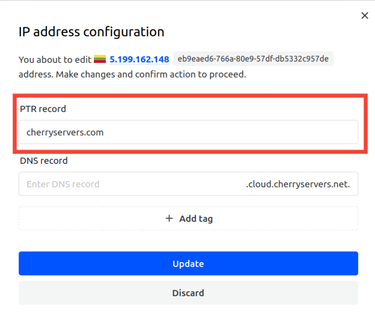
Task: Click the eb9eaed6 UUID badge
Action: [x=253, y=59]
